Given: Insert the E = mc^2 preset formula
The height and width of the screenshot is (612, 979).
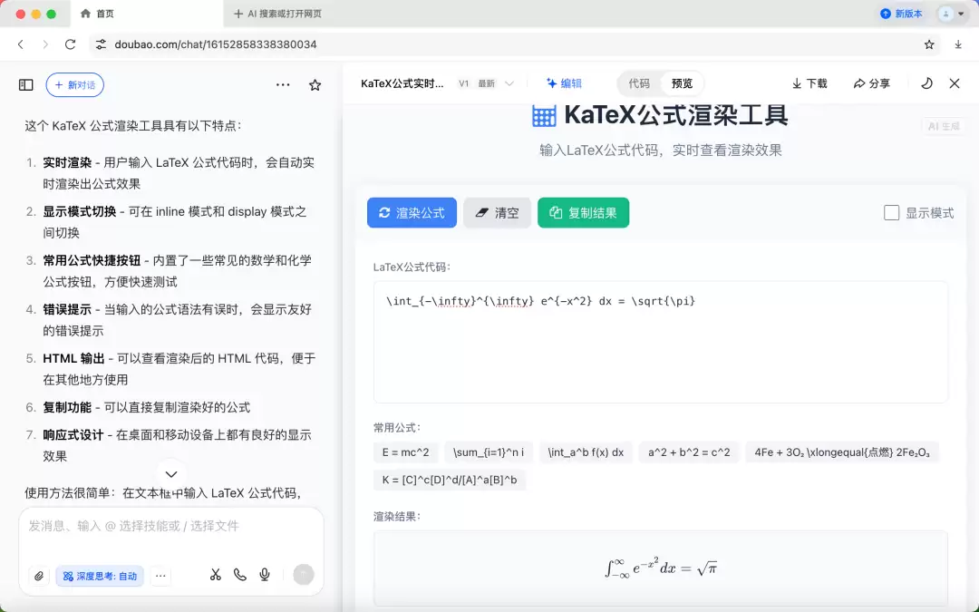Looking at the screenshot, I should (x=406, y=452).
